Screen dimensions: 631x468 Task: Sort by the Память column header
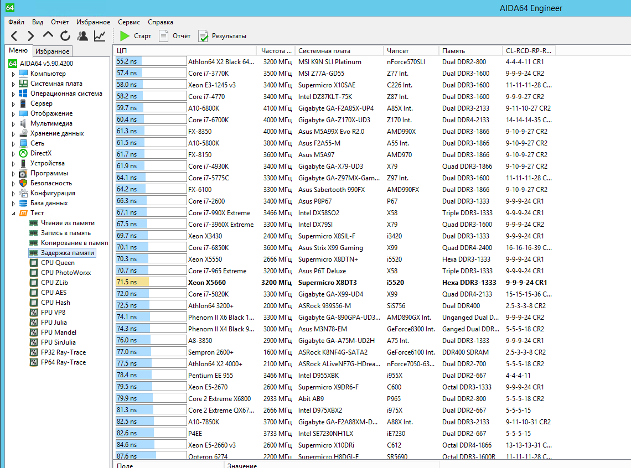coord(470,51)
